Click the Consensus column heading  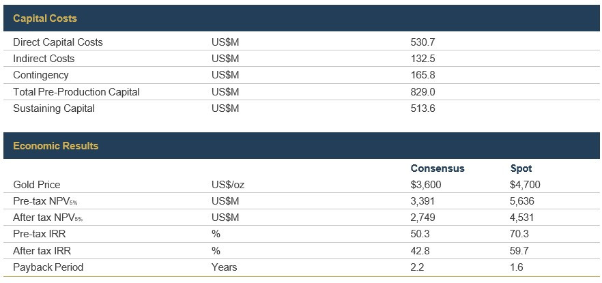[438, 168]
